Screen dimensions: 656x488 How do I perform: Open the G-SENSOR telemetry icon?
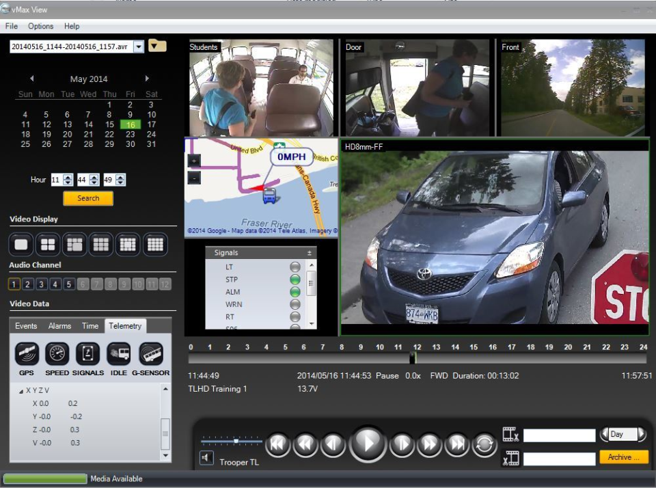coord(151,354)
